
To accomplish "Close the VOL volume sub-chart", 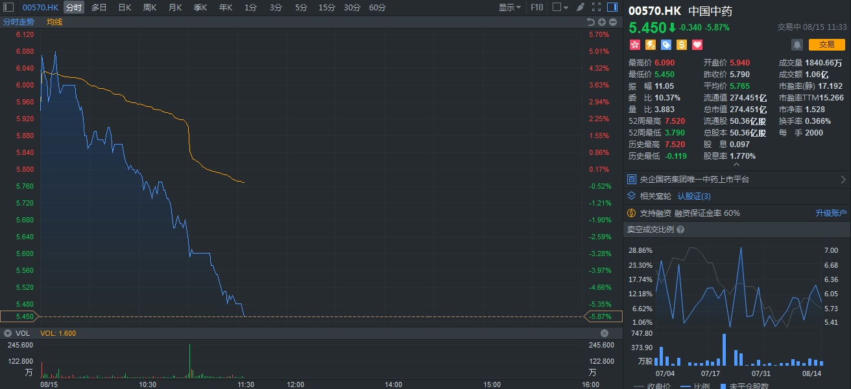I will (605, 333).
